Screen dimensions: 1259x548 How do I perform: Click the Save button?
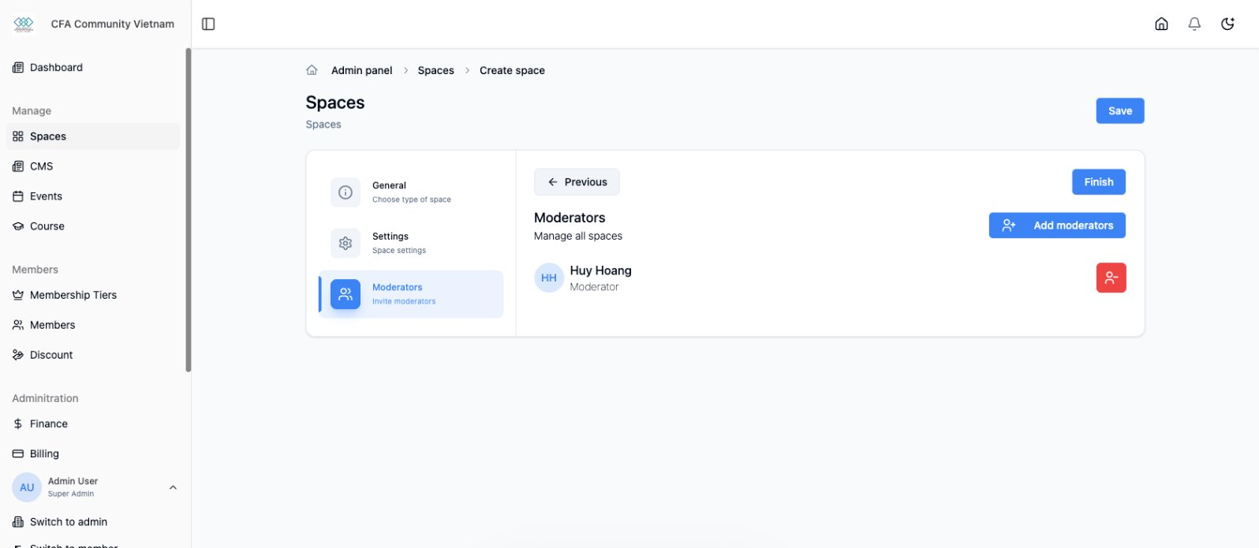(1119, 111)
